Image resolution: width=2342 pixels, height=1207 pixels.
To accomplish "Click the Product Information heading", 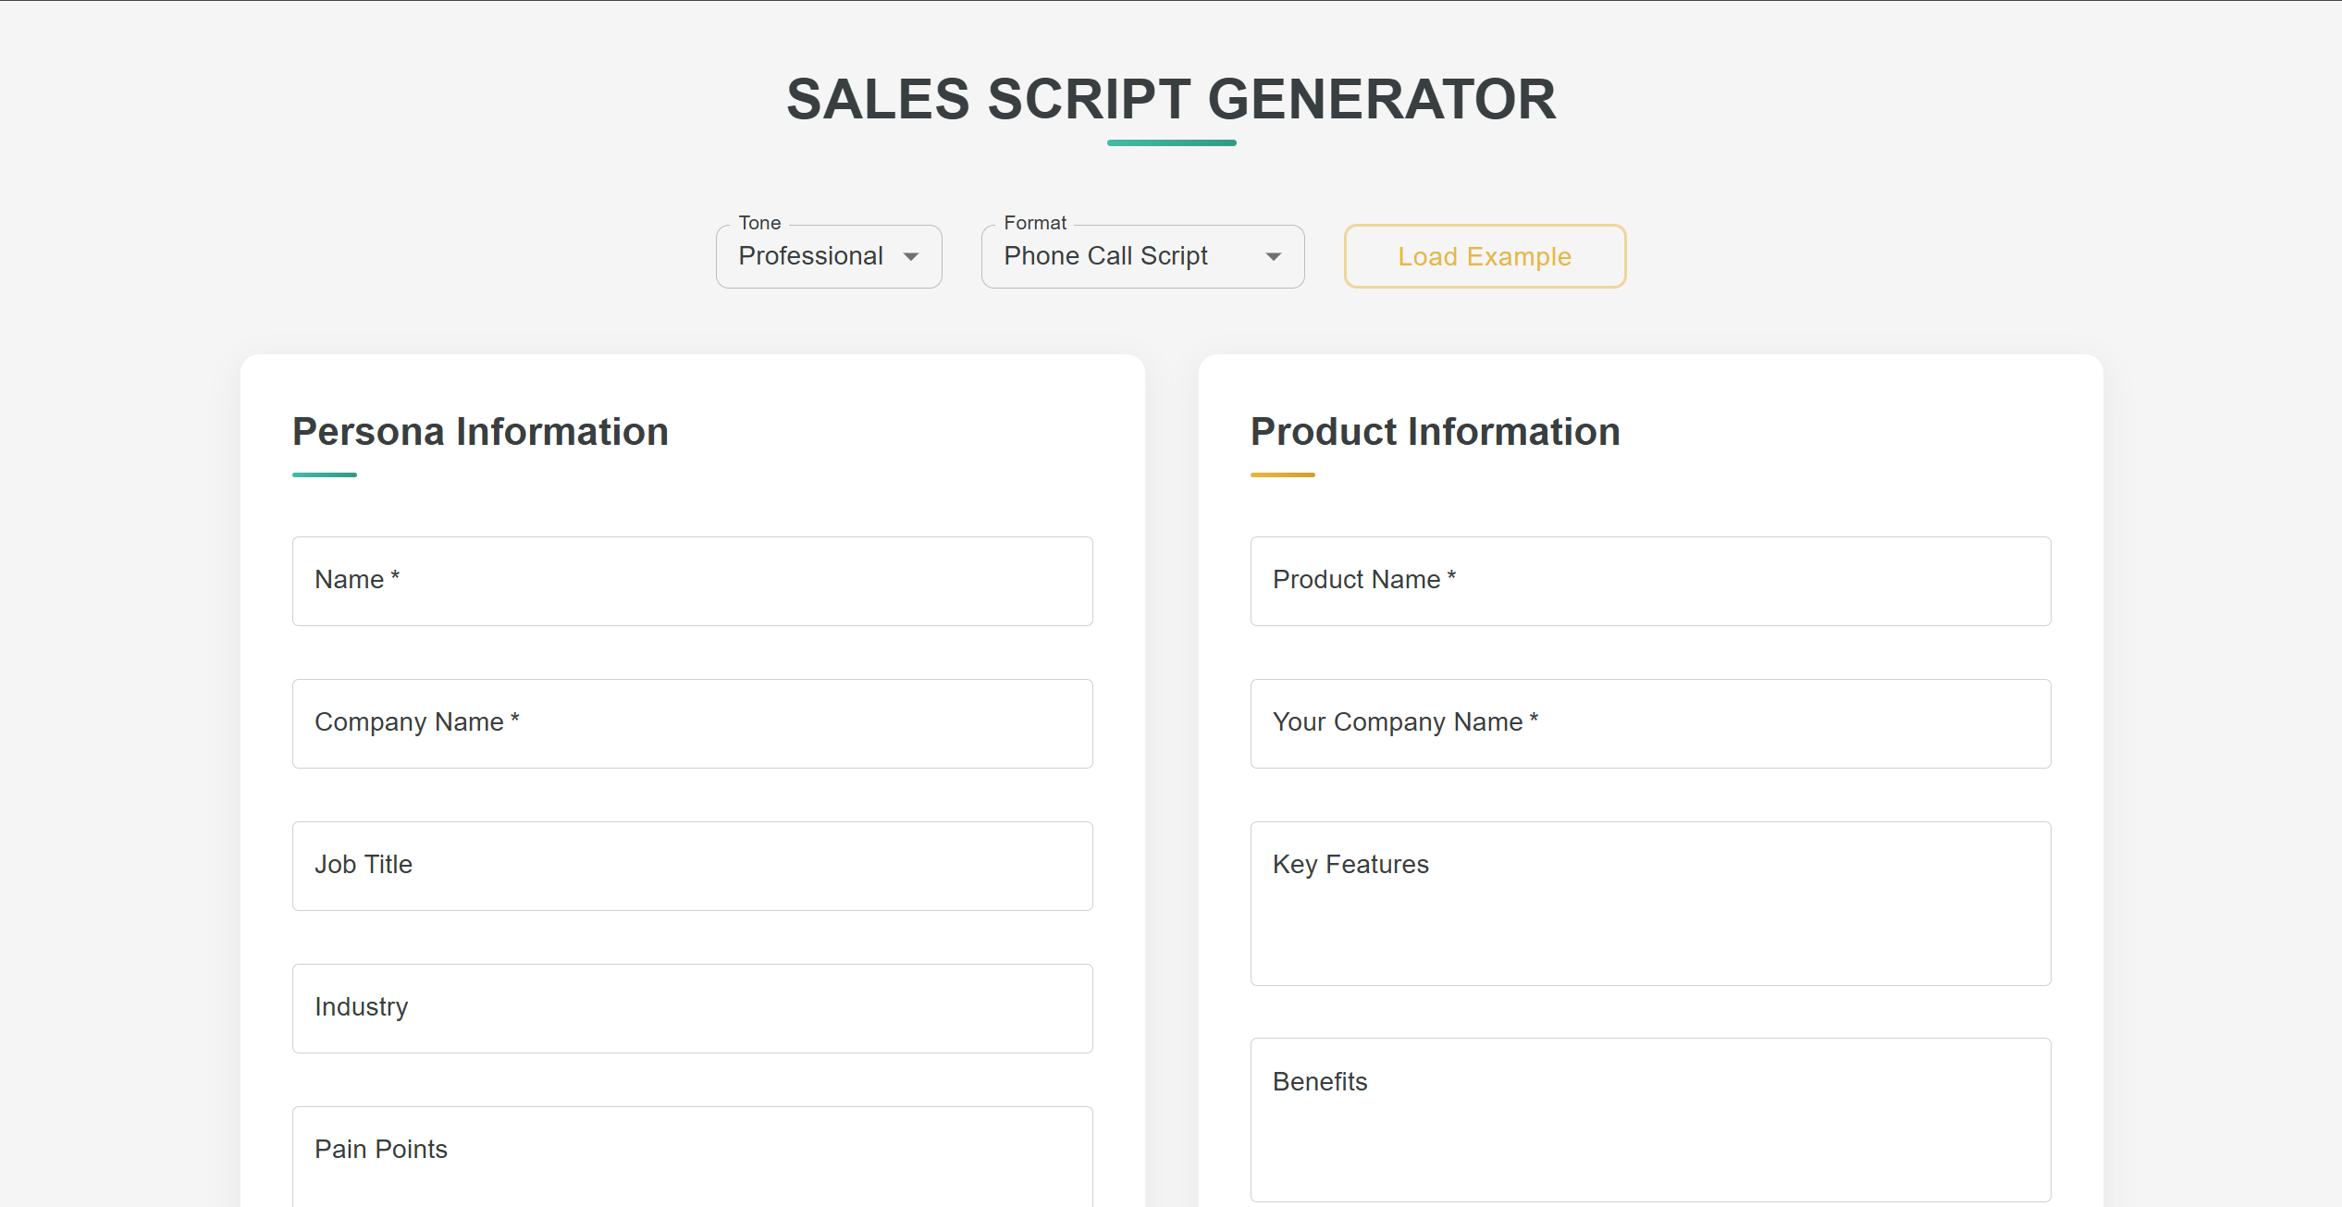I will coord(1435,432).
